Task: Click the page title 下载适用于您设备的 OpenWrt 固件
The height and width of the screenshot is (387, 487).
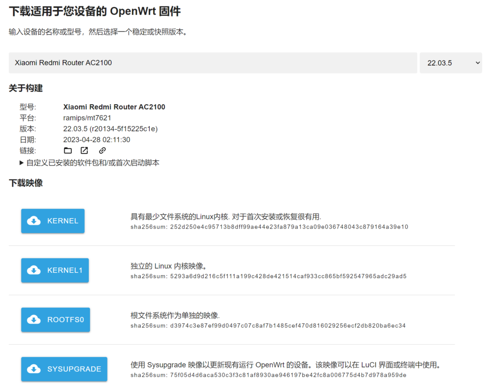Action: [95, 11]
